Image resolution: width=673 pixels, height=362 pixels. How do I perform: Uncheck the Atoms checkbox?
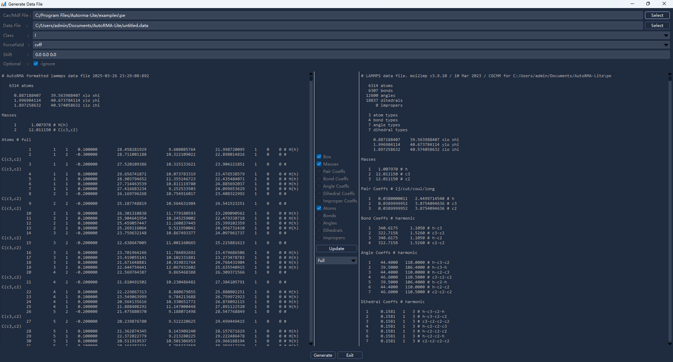[x=319, y=208]
